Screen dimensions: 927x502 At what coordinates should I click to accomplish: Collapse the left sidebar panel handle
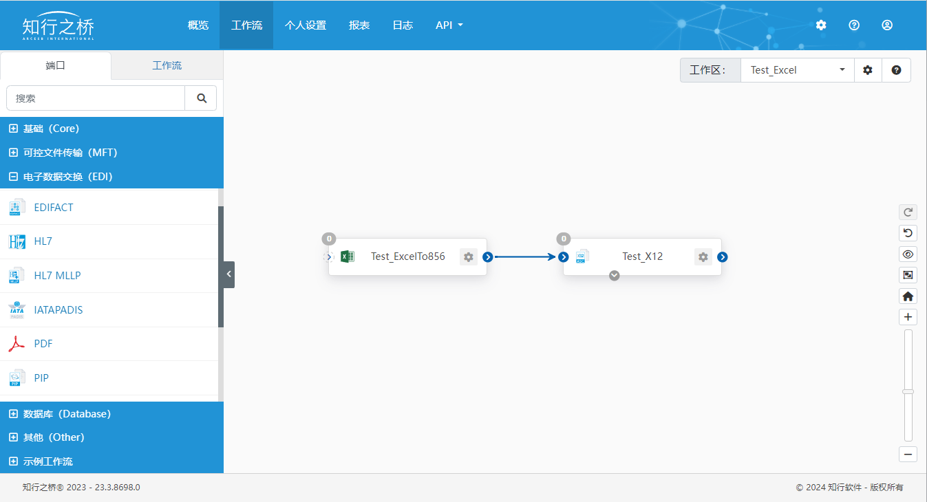coord(228,274)
